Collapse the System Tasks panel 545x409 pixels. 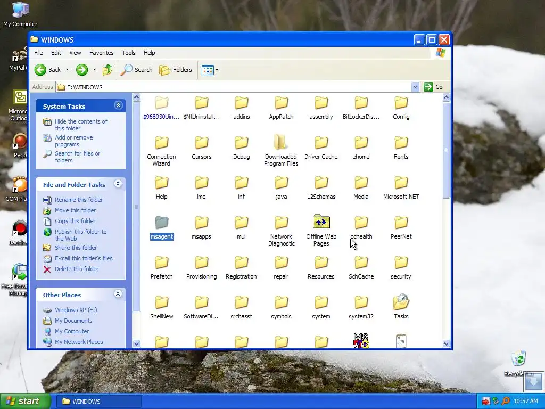click(x=118, y=105)
